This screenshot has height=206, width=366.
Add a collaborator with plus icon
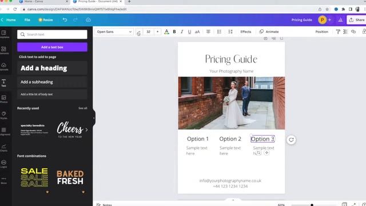point(329,20)
